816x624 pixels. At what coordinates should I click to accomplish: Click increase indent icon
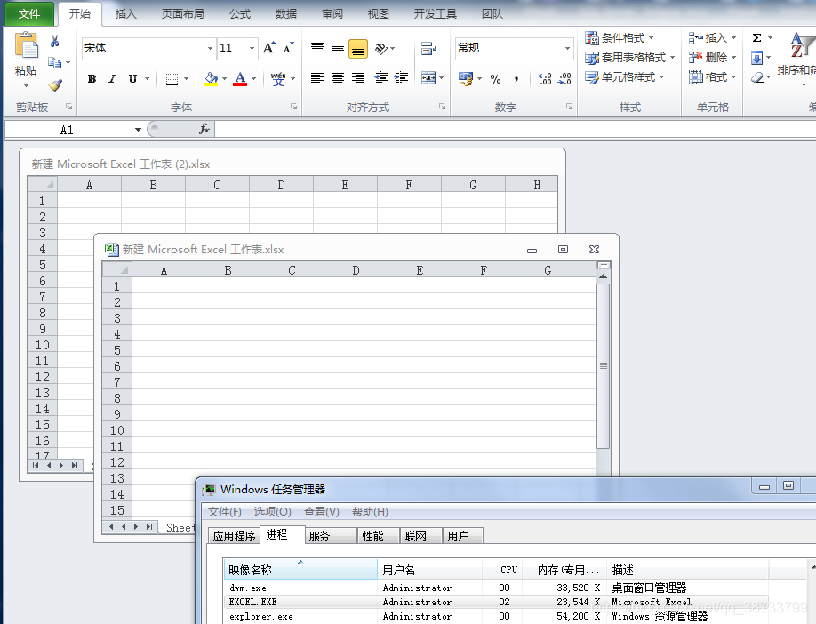click(401, 78)
